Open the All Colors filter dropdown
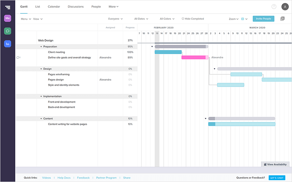 coord(167,19)
